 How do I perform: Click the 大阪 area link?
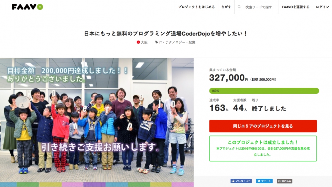[144, 42]
